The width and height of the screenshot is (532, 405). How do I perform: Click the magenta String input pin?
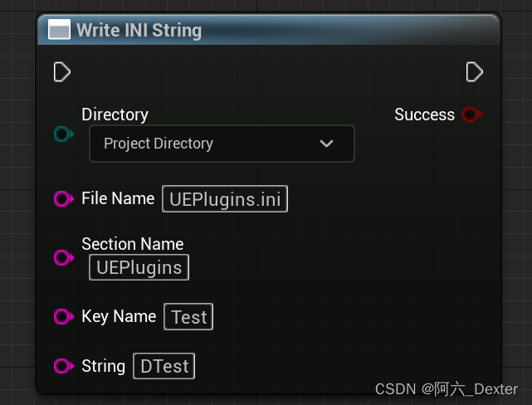coord(63,366)
